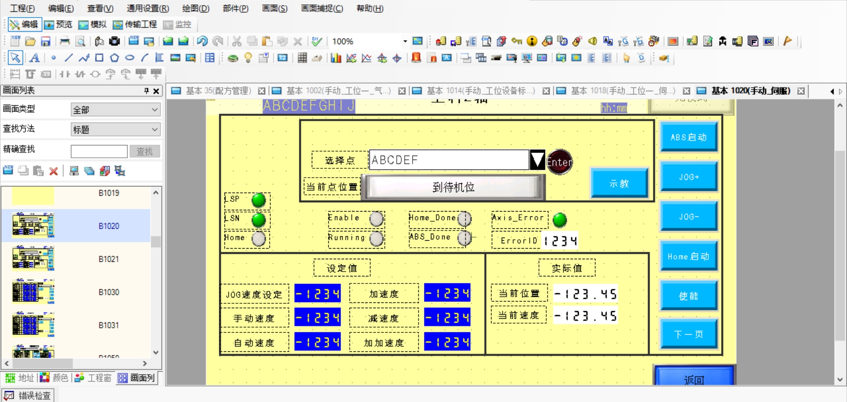
Task: Click the left tab-scroll arrow of screen tabs
Action: [832, 91]
